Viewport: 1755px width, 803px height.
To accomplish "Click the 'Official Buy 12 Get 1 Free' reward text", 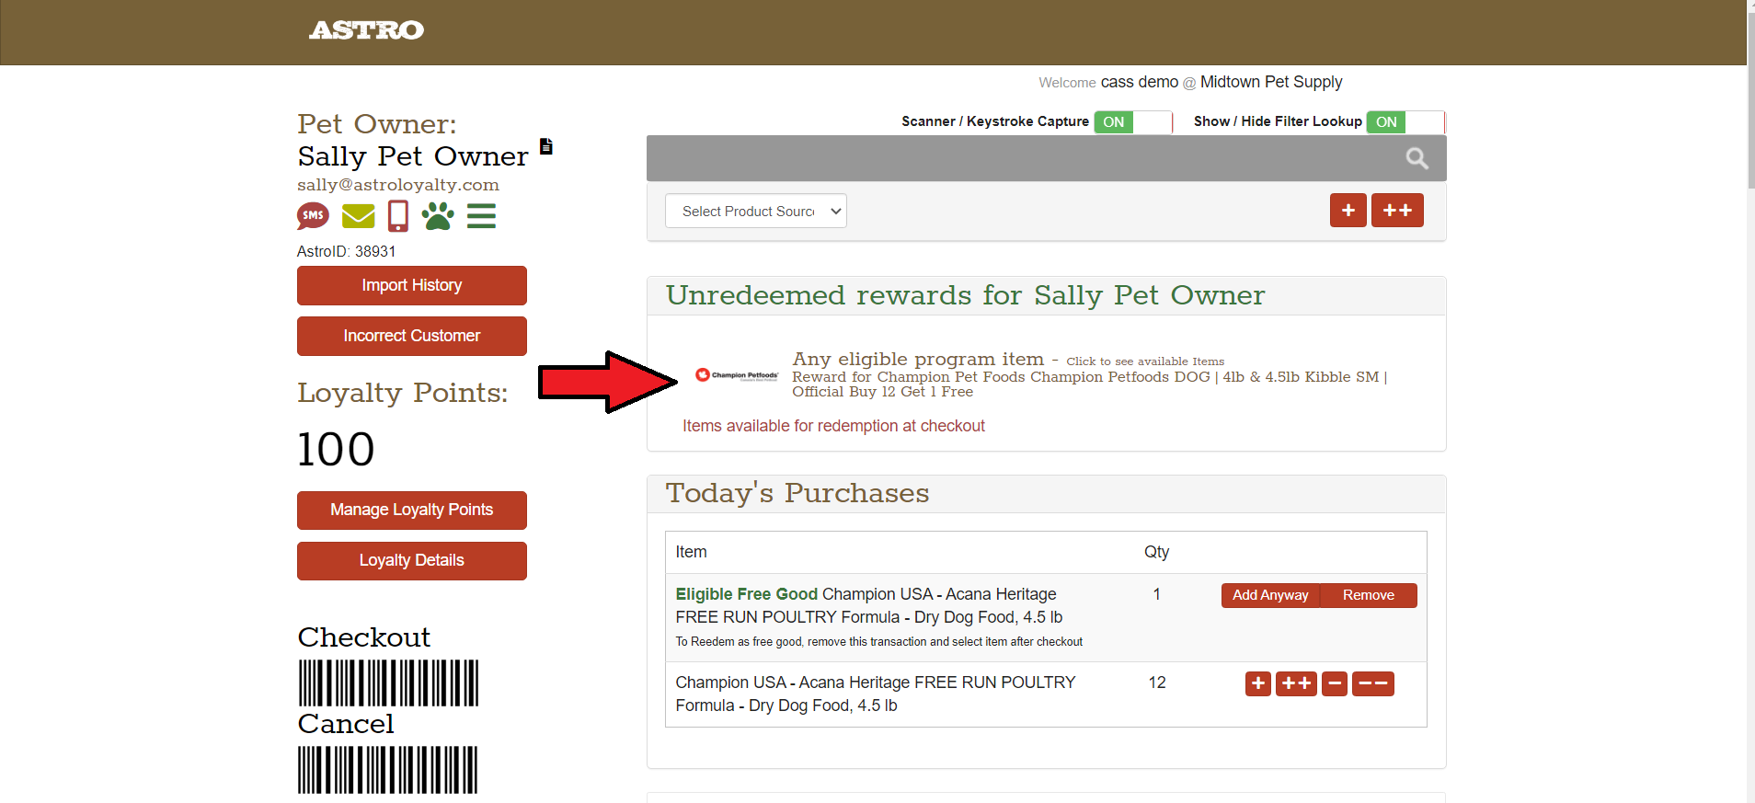I will (x=882, y=392).
